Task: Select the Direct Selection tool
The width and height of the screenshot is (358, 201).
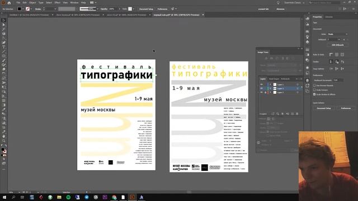Action: pyautogui.click(x=4, y=25)
